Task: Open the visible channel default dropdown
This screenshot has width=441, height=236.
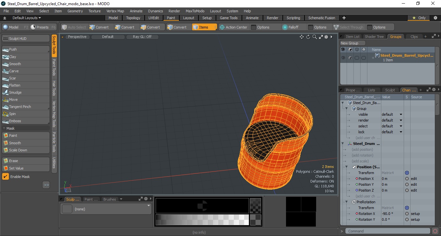Action: point(392,114)
